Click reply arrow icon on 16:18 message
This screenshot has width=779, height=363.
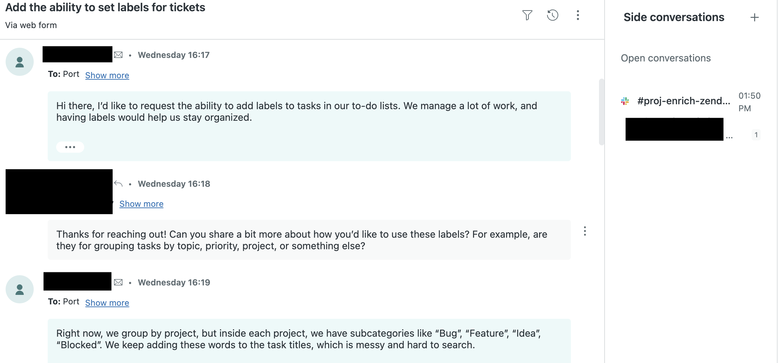tap(119, 184)
